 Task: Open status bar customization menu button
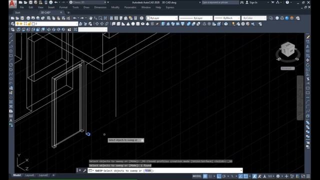308,176
